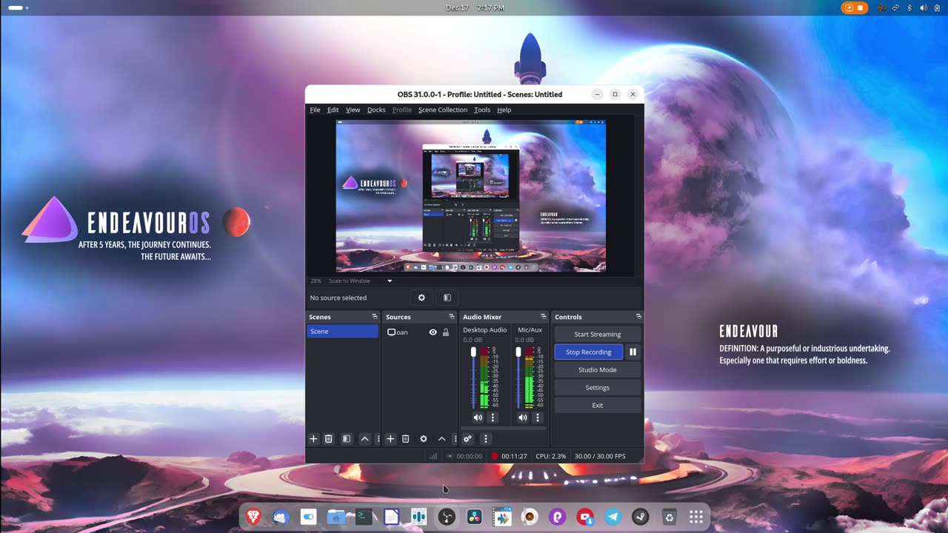Screen dimensions: 948x533
Task: Open Audio Mixer options three-dot menu at bottom
Action: pyautogui.click(x=486, y=439)
